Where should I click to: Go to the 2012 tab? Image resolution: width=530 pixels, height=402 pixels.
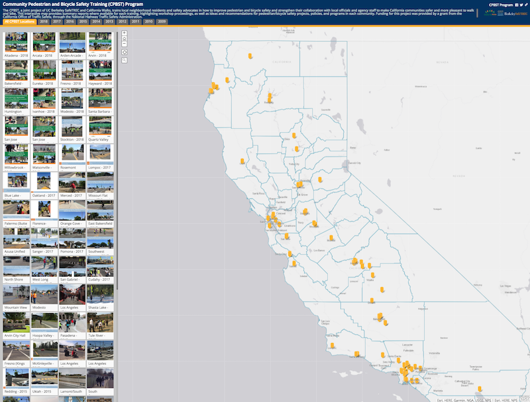coord(123,22)
